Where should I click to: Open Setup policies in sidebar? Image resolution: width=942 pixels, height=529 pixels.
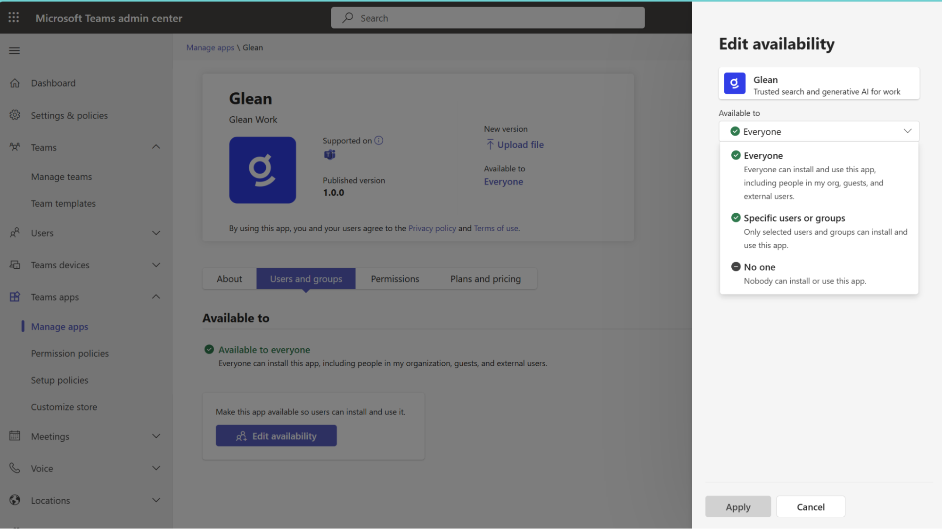click(x=59, y=380)
